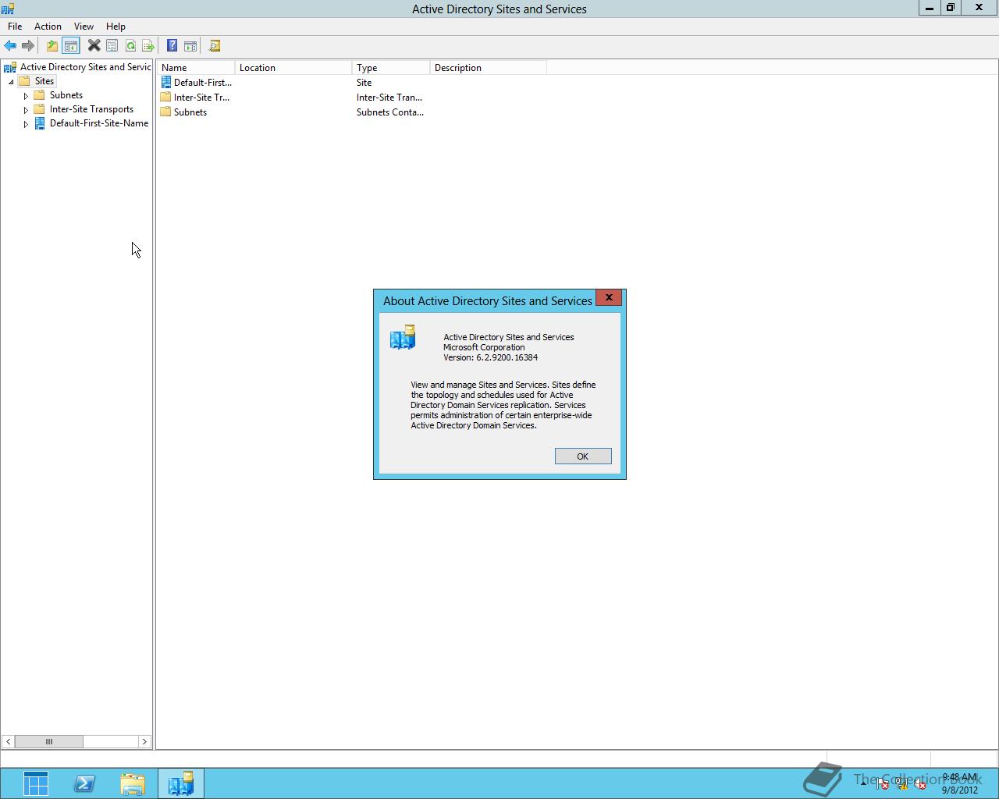Expand the Inter-Site Transports tree node
999x799 pixels.
coord(26,110)
